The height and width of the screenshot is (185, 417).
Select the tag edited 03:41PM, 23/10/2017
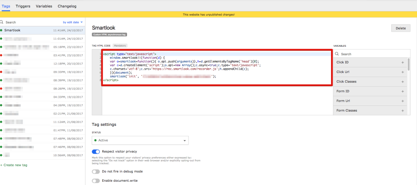coord(42,56)
